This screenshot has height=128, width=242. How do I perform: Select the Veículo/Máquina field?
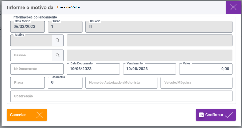[x=196, y=82]
